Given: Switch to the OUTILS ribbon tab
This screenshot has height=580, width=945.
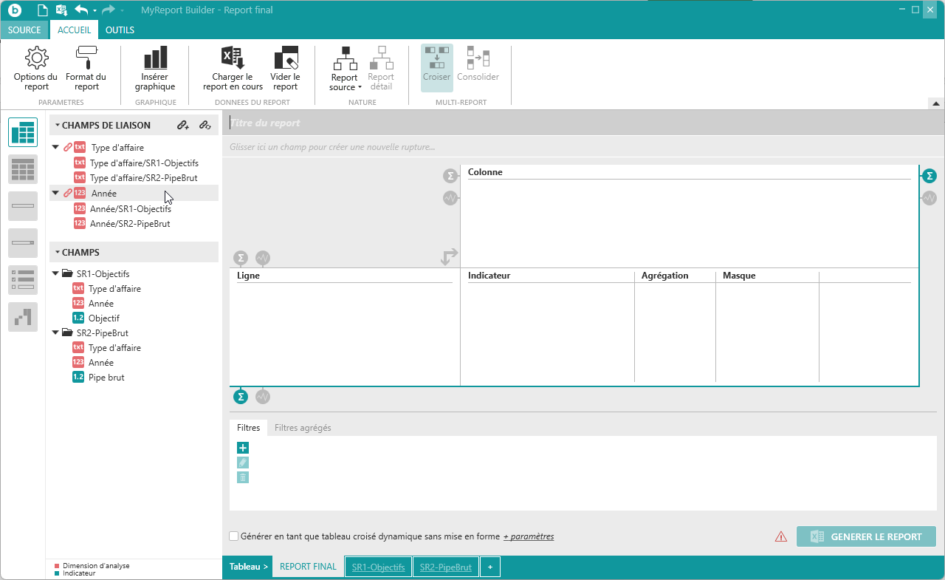Looking at the screenshot, I should pyautogui.click(x=120, y=30).
